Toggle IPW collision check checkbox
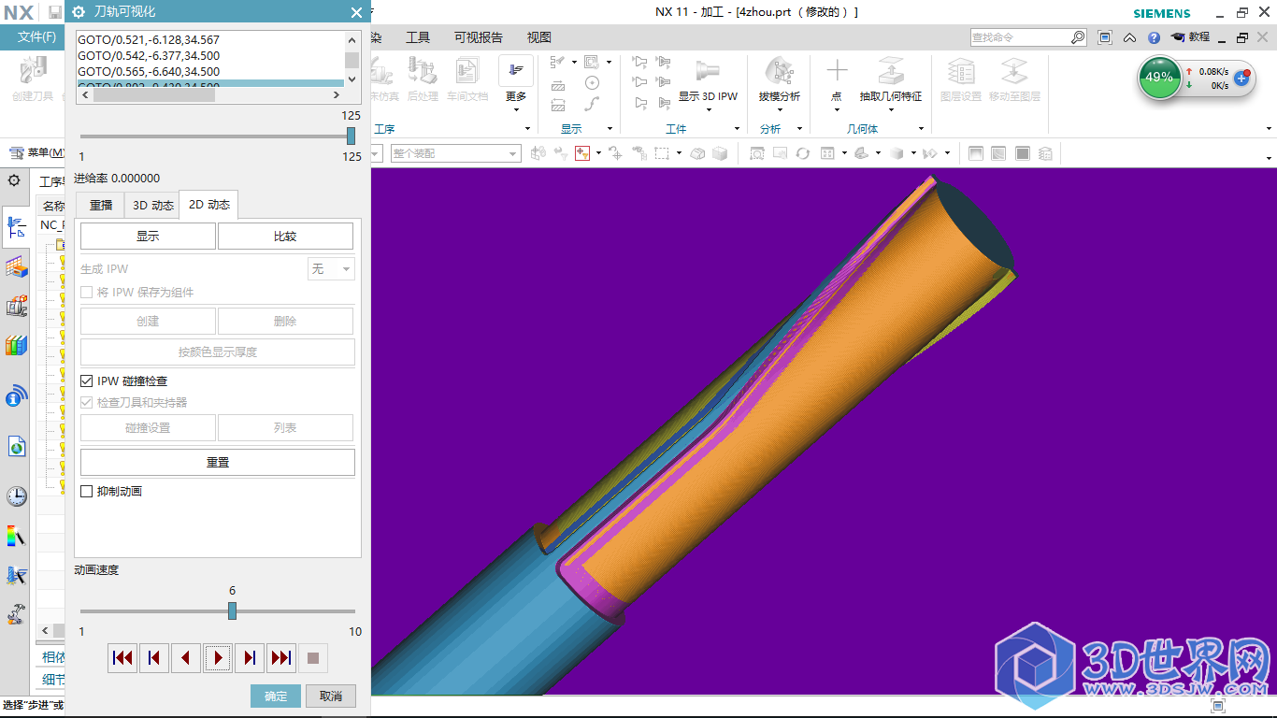The image size is (1277, 718). 87,381
